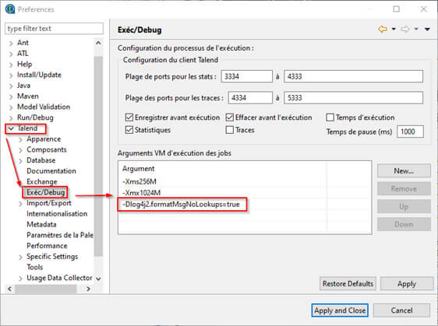This screenshot has height=326, width=438.
Task: Click the horizontal scrollbar right arrow
Action: pos(88,289)
